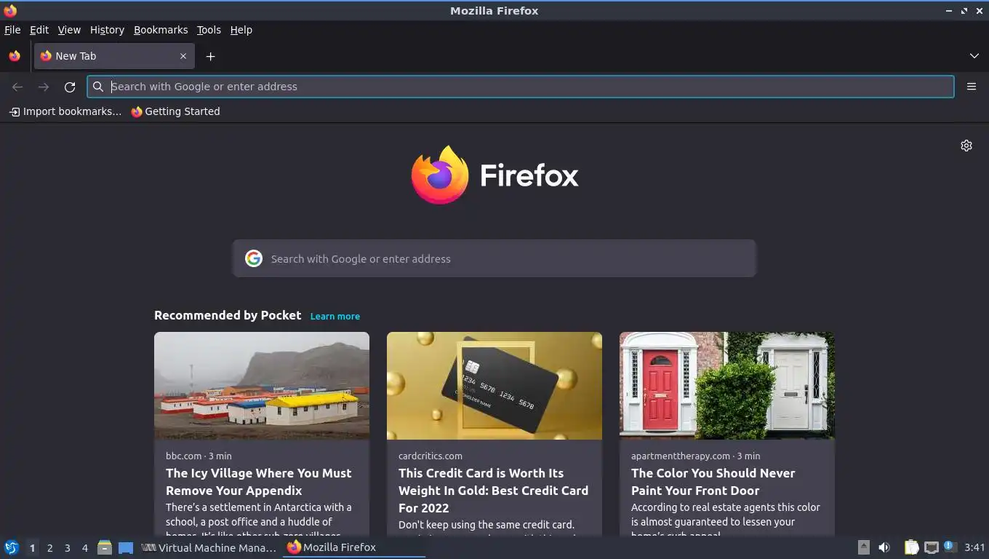Image resolution: width=989 pixels, height=559 pixels.
Task: Open the clipboard manager tray icon
Action: (911, 547)
